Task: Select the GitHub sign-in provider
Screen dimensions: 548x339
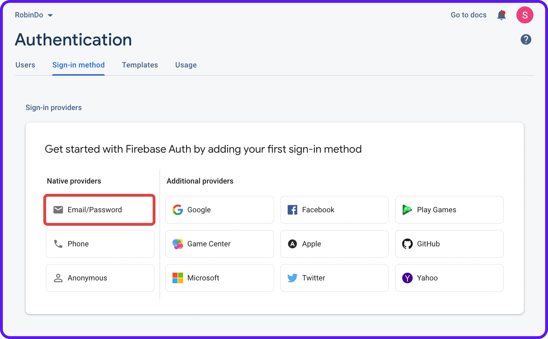Action: coord(449,244)
